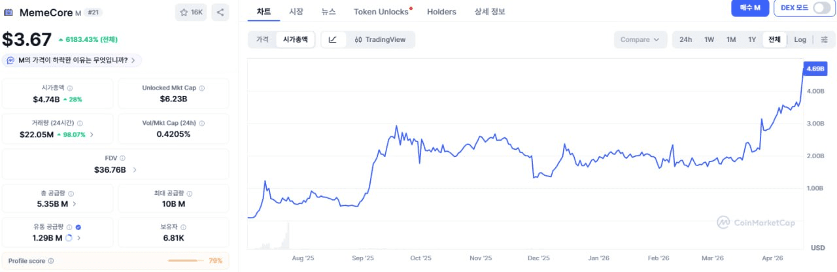This screenshot has width=837, height=272.
Task: Add MemeCore to watchlist with star button
Action: [x=190, y=12]
